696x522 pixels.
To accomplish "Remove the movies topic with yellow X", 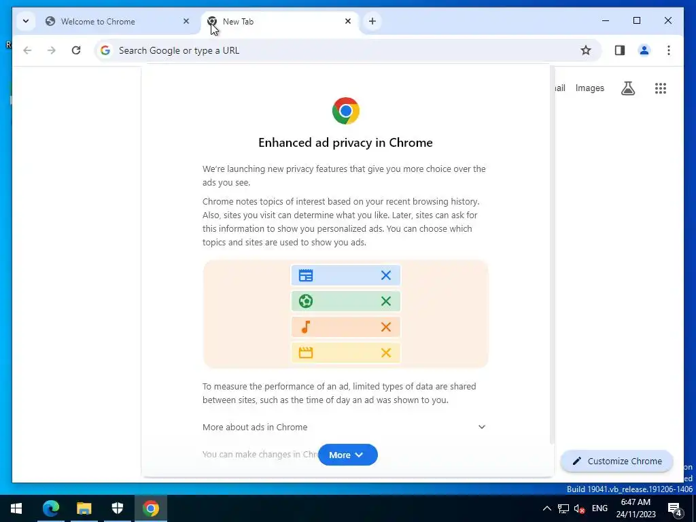I will [386, 353].
